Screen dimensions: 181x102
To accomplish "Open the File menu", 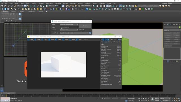I will tap(2, 3).
